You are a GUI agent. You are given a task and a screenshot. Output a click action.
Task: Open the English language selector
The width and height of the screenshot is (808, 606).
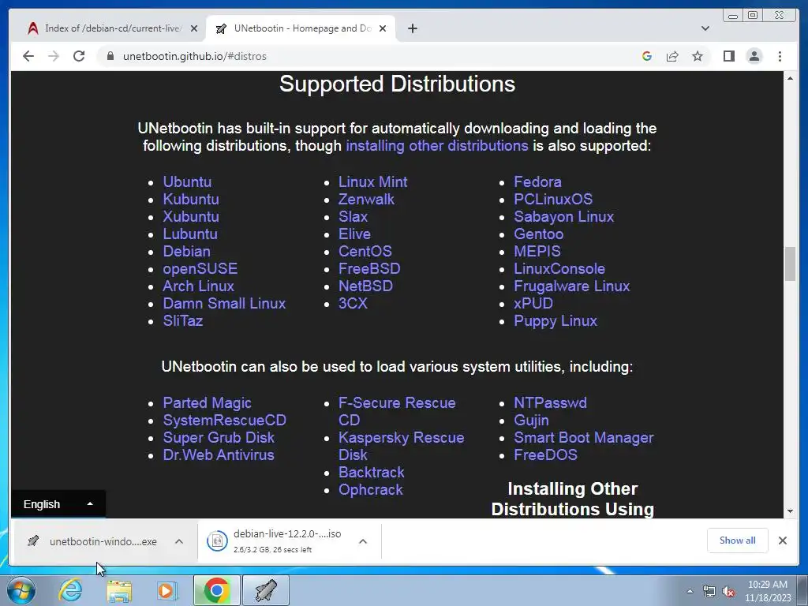click(x=58, y=504)
